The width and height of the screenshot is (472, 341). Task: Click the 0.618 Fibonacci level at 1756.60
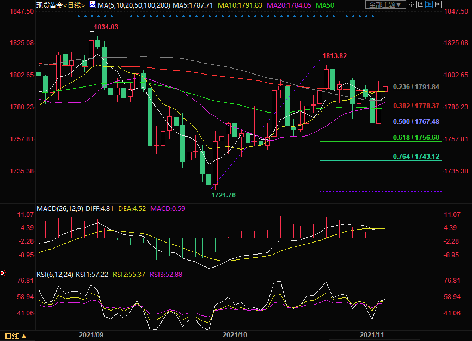point(416,138)
